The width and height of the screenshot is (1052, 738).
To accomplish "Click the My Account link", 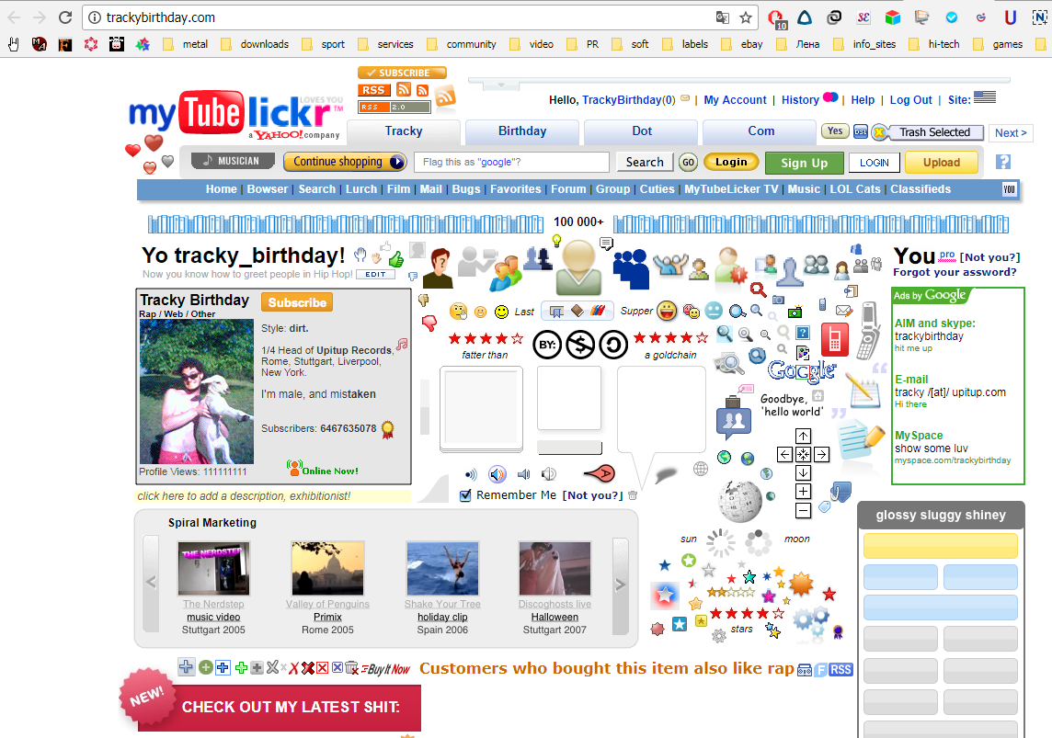I will click(735, 100).
